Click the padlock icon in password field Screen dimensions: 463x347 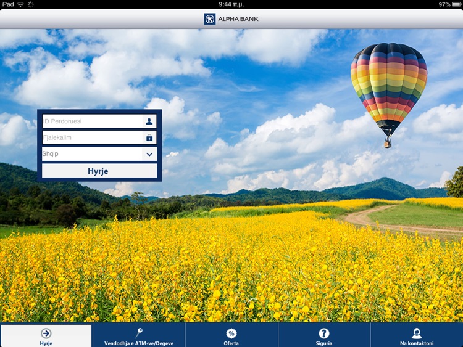149,137
